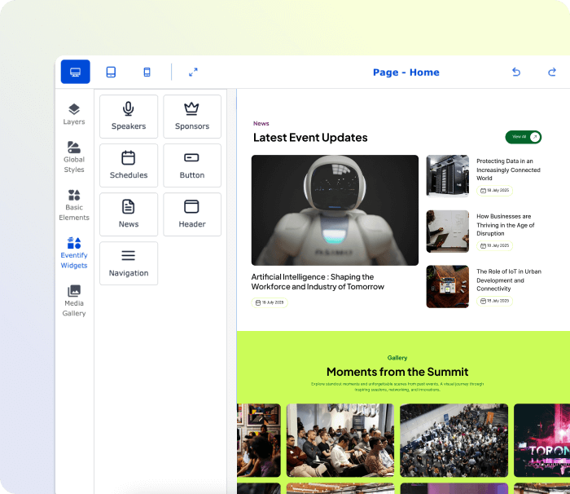Open Artificial Intelligence article headline
570x494 pixels.
click(318, 282)
